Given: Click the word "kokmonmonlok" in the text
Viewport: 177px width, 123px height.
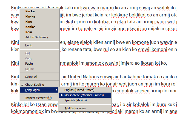Looking at the screenshot, I should click(27, 111).
